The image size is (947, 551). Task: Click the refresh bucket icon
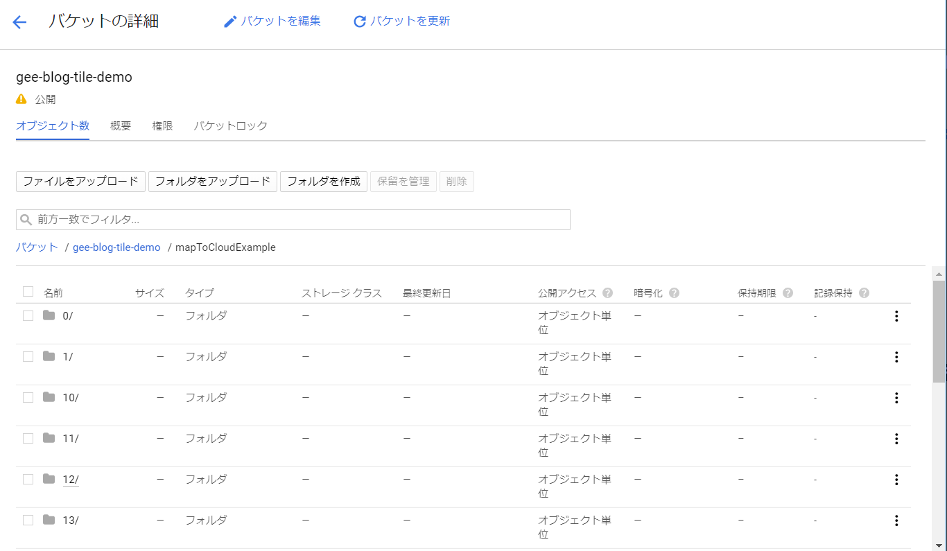click(359, 21)
